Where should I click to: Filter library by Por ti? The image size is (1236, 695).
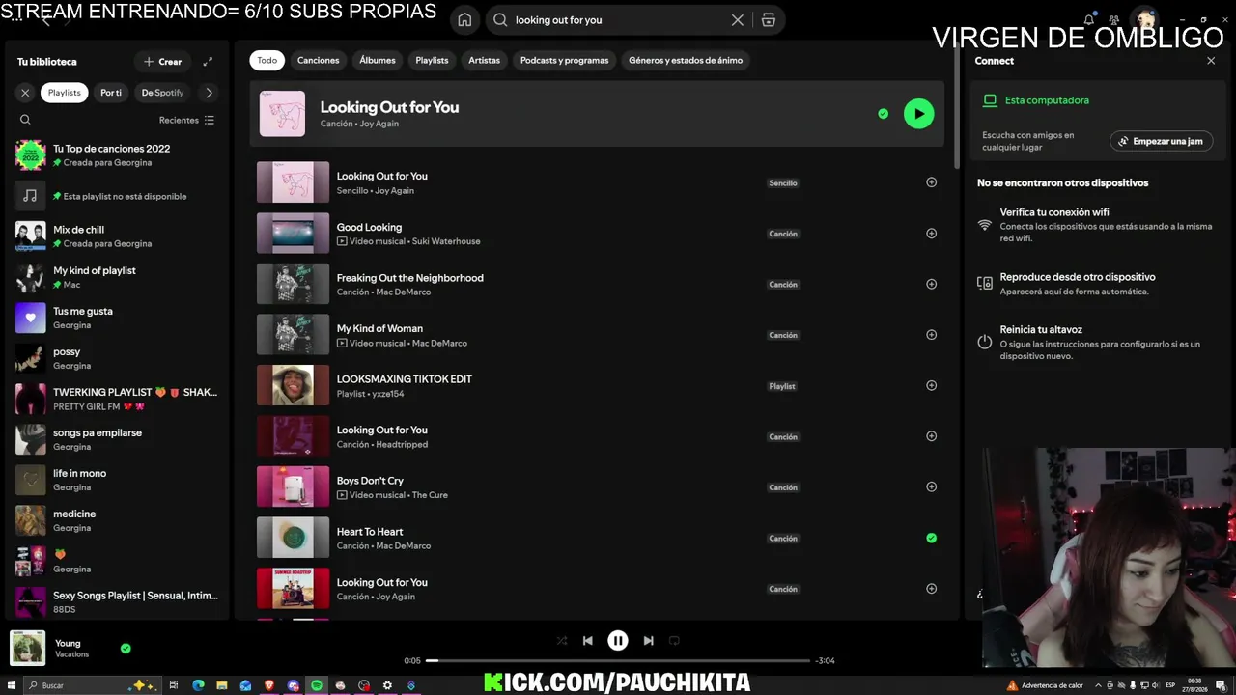tap(111, 93)
